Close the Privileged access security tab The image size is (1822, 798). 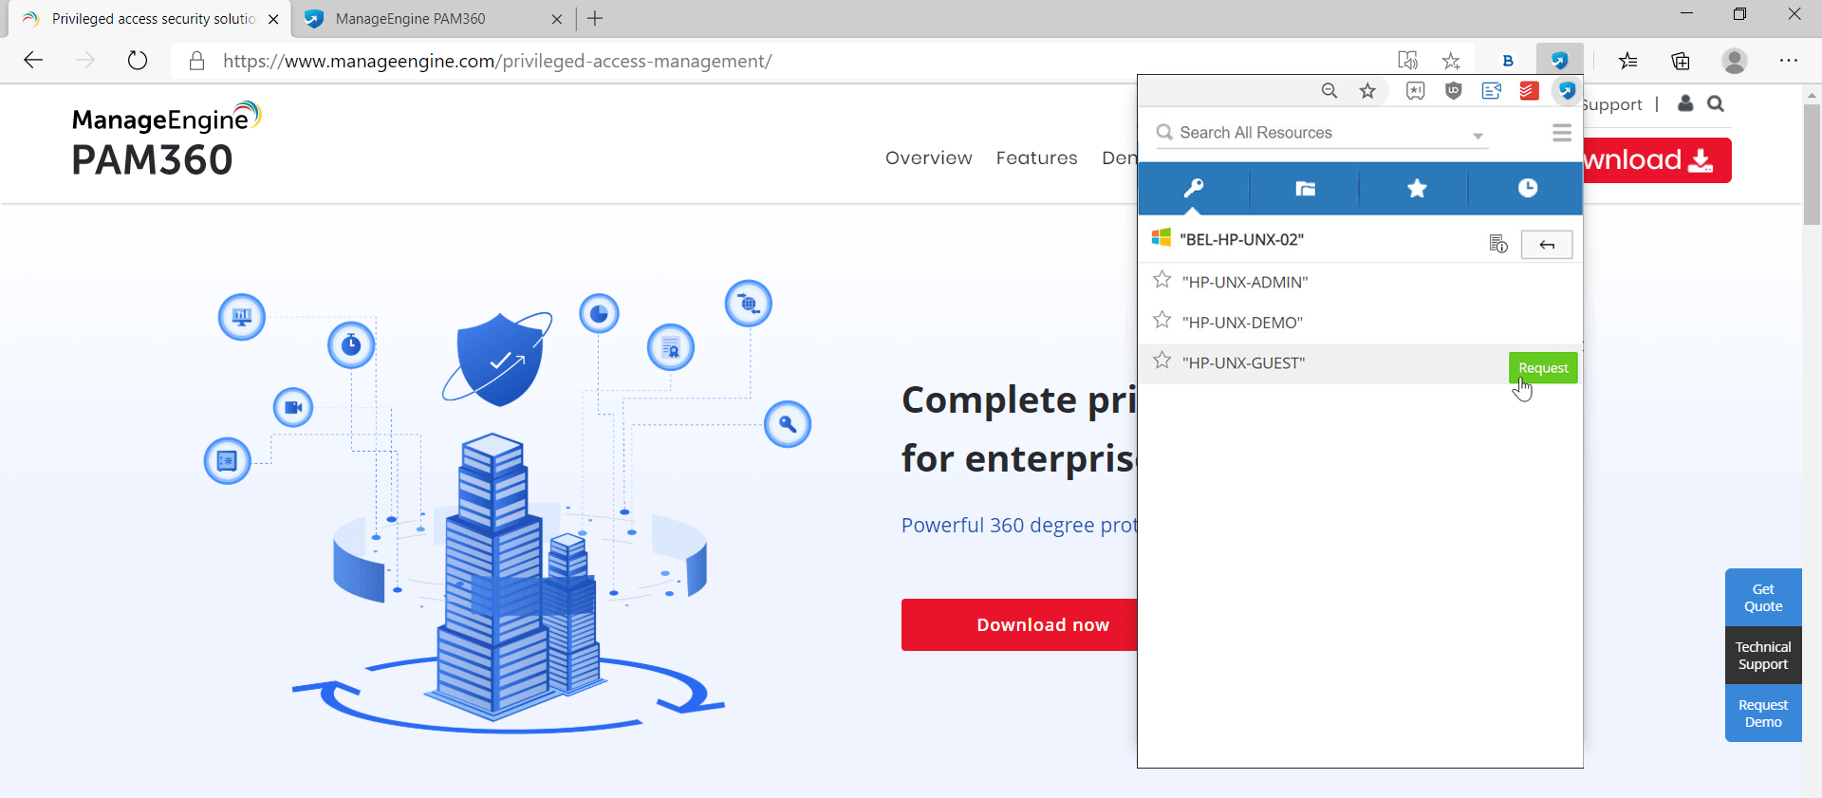pos(273,19)
